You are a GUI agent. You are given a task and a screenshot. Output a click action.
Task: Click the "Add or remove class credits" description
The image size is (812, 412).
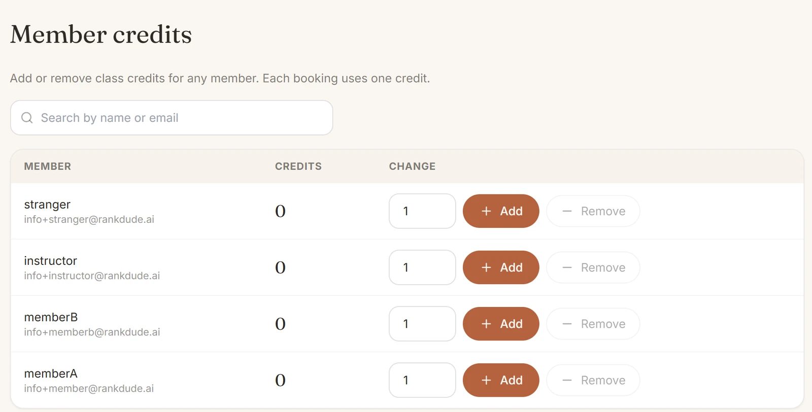coord(220,78)
